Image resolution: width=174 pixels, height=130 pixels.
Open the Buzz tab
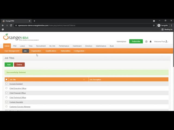112,46
